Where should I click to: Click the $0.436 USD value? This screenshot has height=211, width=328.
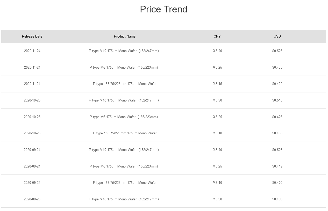[277, 68]
